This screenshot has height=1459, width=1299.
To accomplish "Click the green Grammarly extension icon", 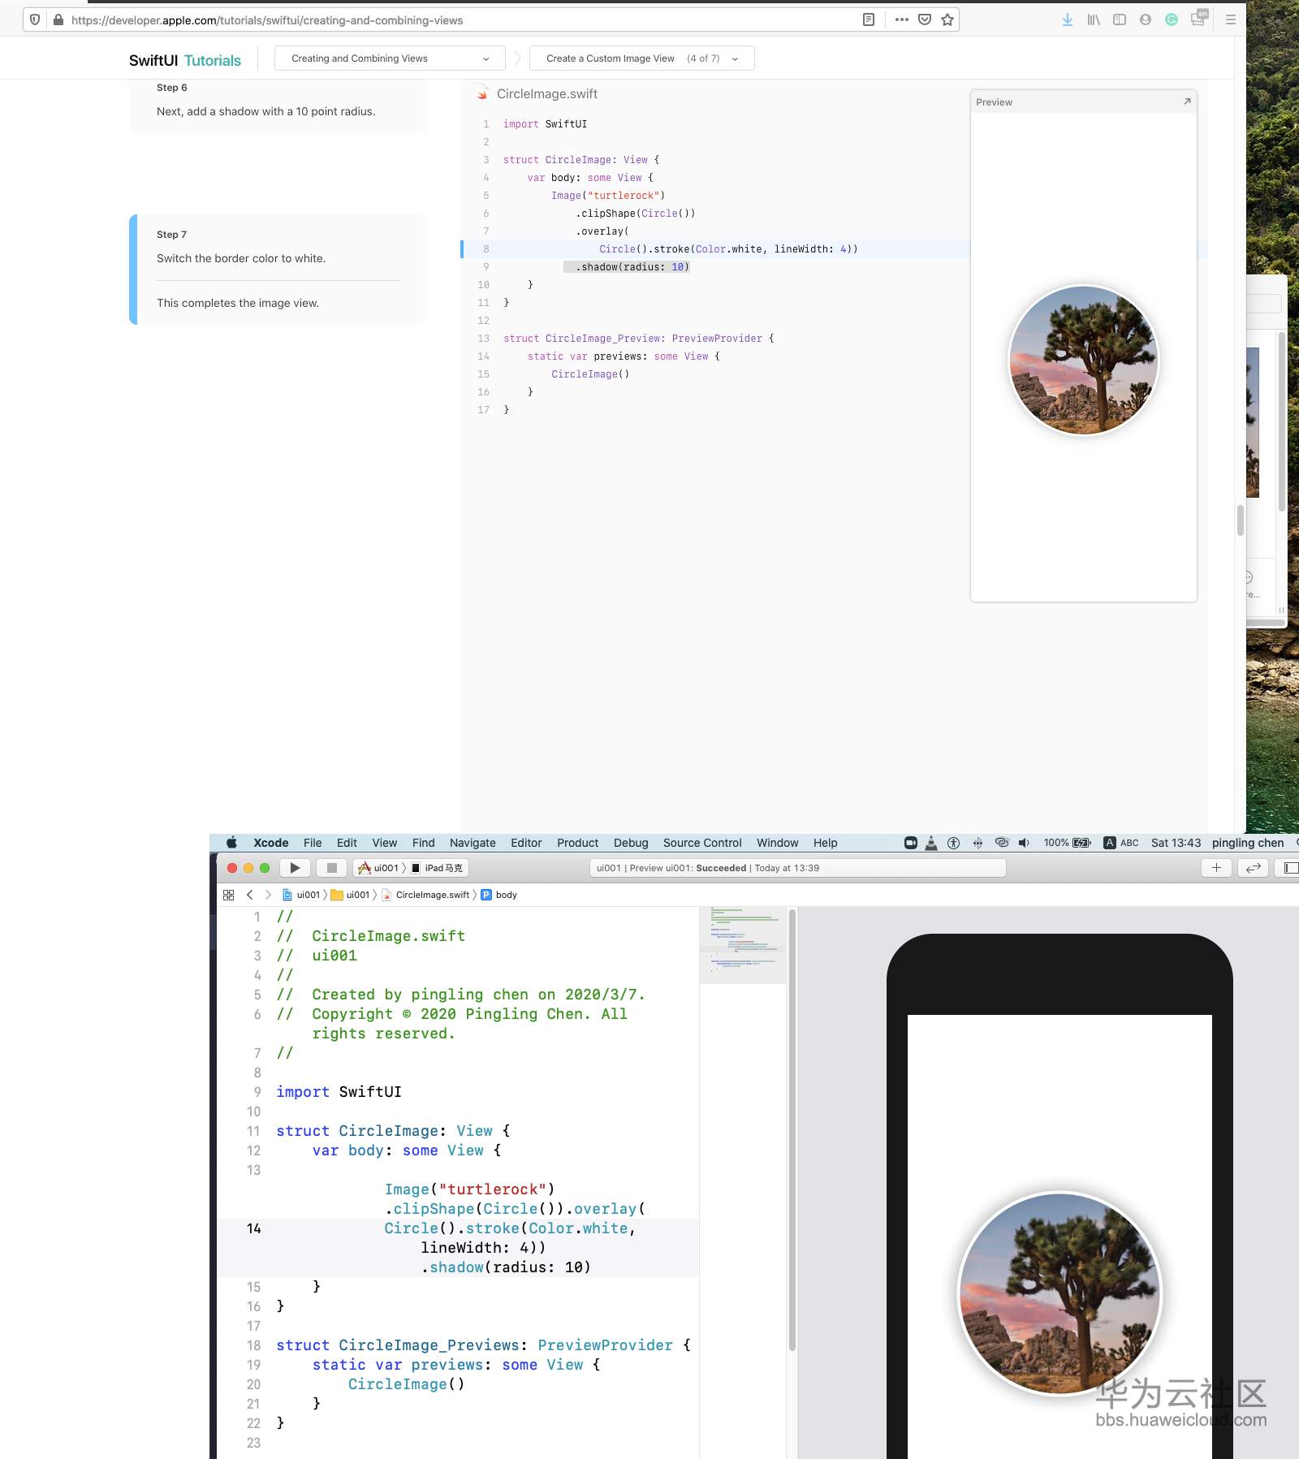I will coord(1172,19).
